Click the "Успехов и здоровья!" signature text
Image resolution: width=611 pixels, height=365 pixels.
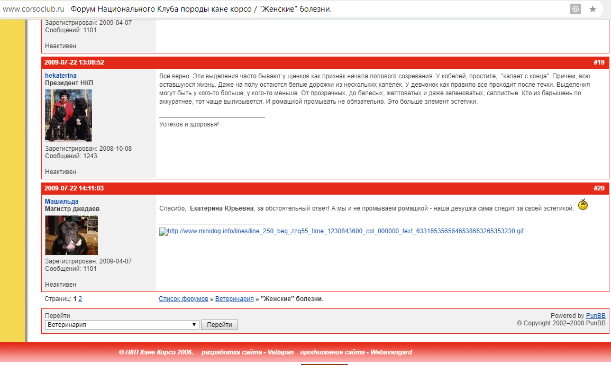189,124
